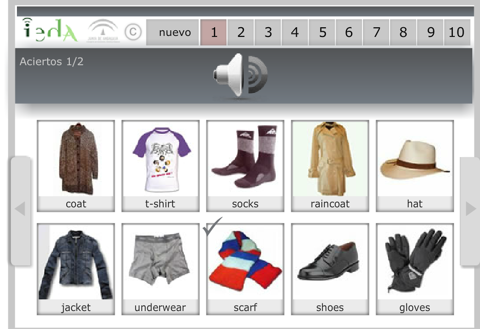
Task: Click the copyright circle icon
Action: coord(133,32)
